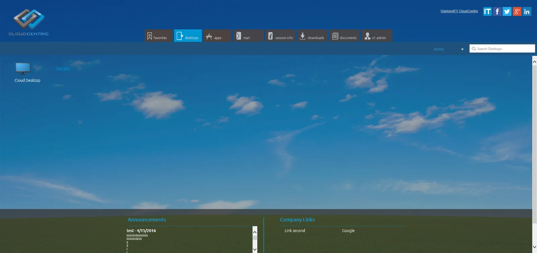Click the announcement title test - 4/15/2016

point(141,231)
